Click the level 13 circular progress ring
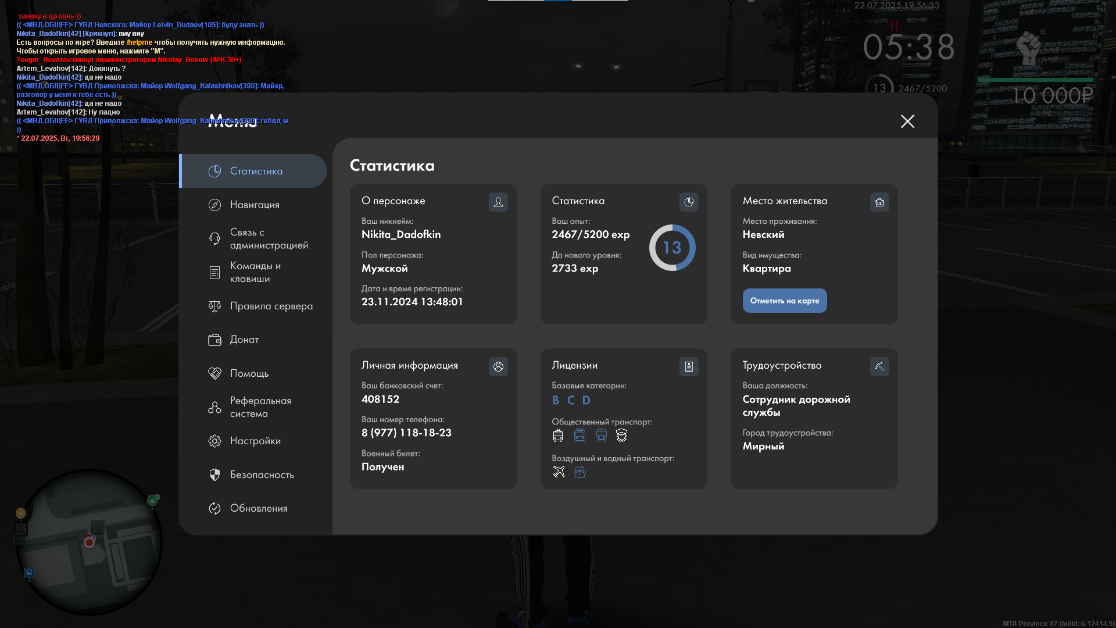1116x628 pixels. [x=672, y=248]
